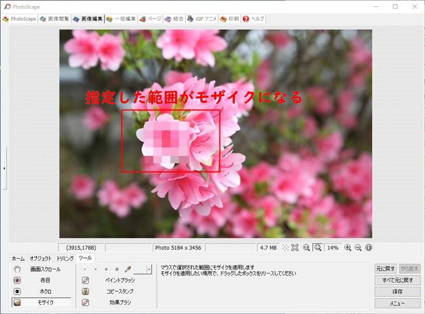Pick the eyedropper color picker tool
Viewport: 425px width, 314px height.
pos(127,269)
